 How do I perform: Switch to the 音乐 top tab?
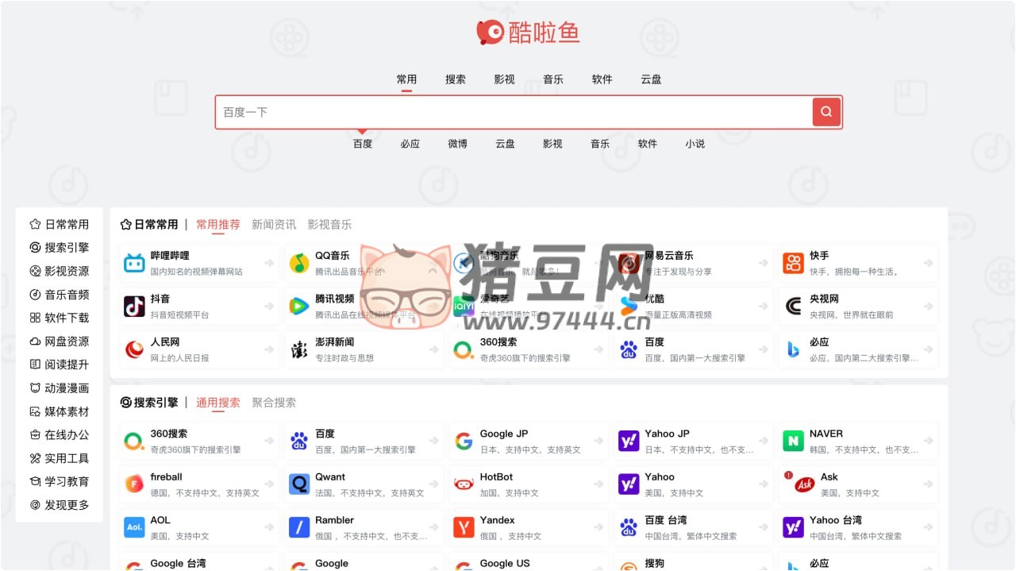552,79
